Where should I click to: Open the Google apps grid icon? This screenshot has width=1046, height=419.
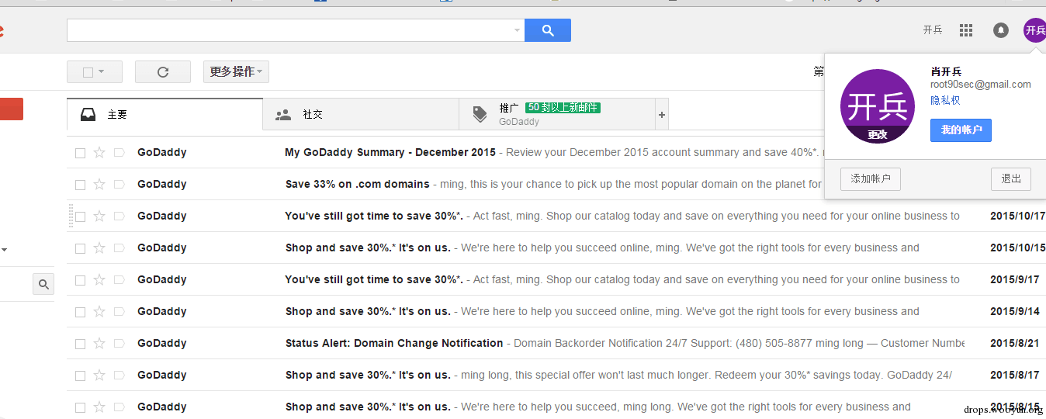point(966,30)
